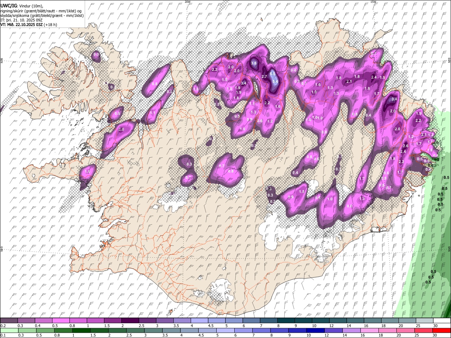This screenshot has height=338, width=451.
Task: Click the 'slydda/snjókoma' legend description line
Action: click(42, 15)
